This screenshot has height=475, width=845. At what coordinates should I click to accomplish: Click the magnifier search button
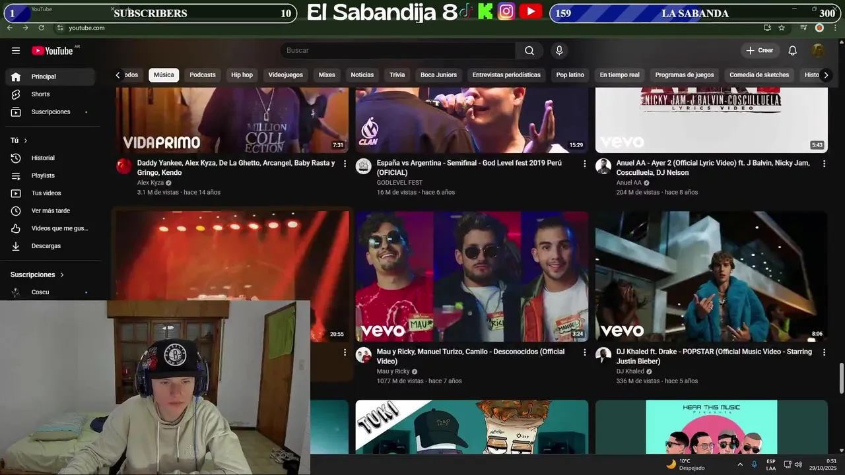[529, 51]
